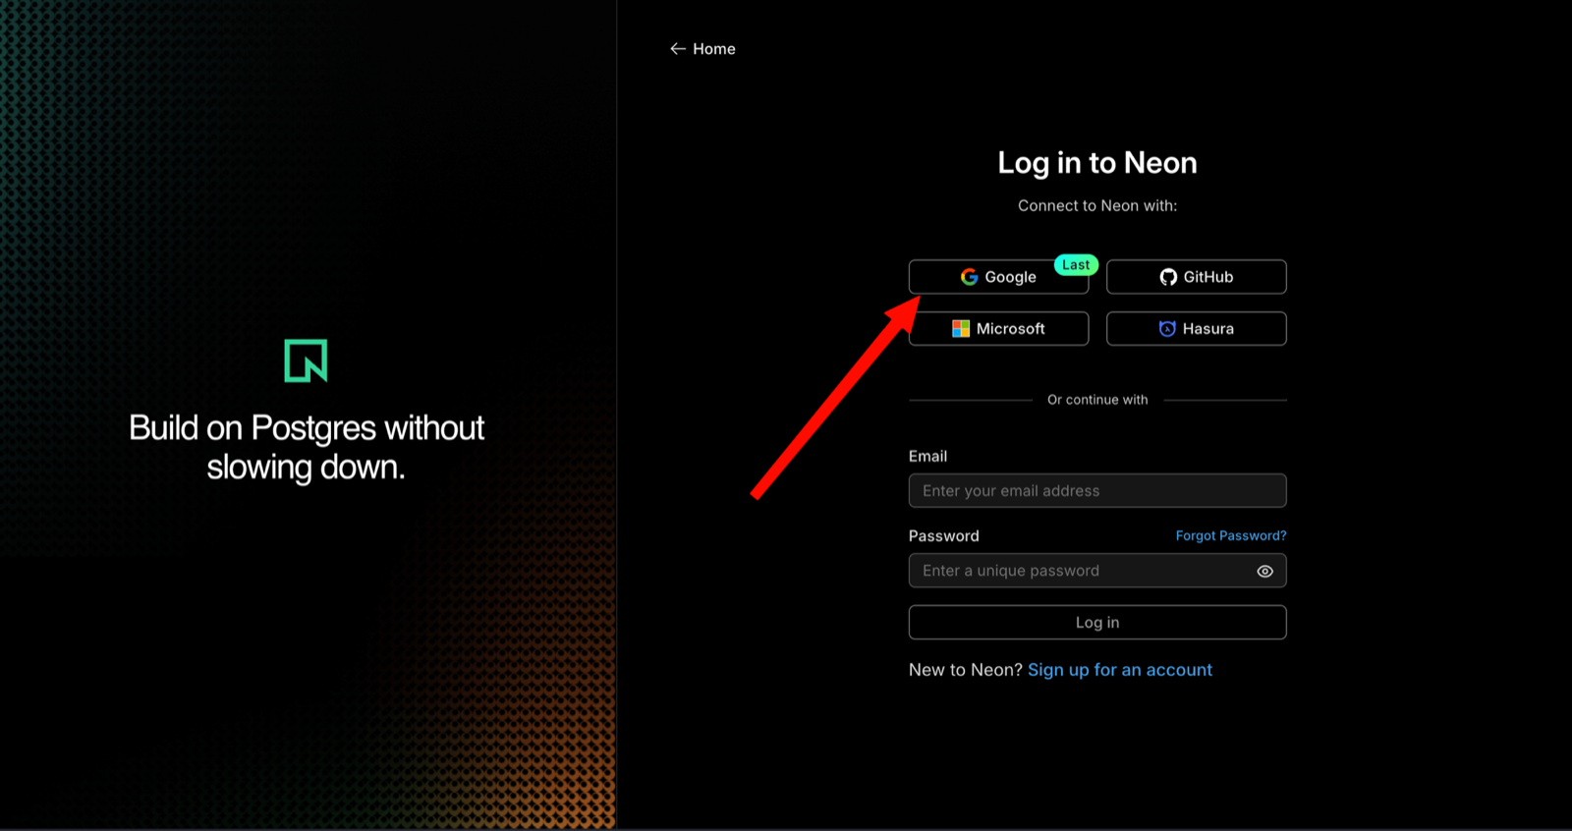Click 'Build on Postgres without slowing down.' tagline
1572x831 pixels.
point(307,448)
